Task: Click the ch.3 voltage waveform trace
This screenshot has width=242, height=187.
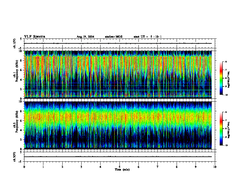Action: click(x=118, y=157)
